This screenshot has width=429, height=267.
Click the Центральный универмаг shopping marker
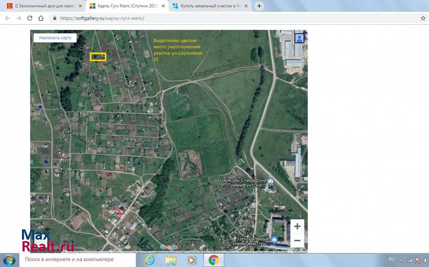pyautogui.click(x=275, y=239)
